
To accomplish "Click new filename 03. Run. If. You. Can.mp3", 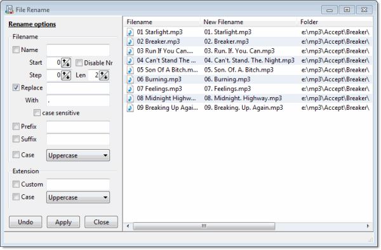I will click(239, 51).
